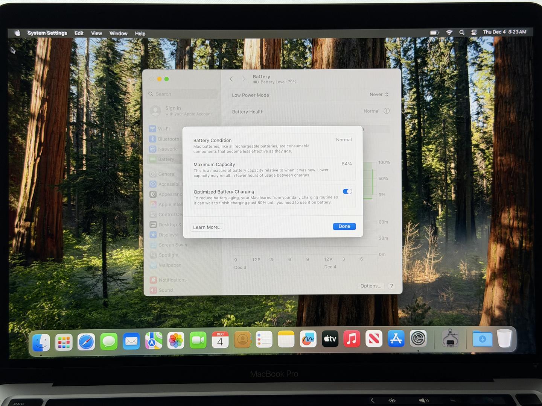Open Control Center from the menu bar
542x406 pixels.
474,32
